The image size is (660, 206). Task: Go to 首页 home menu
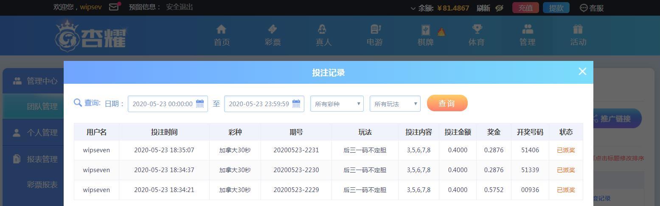(222, 36)
